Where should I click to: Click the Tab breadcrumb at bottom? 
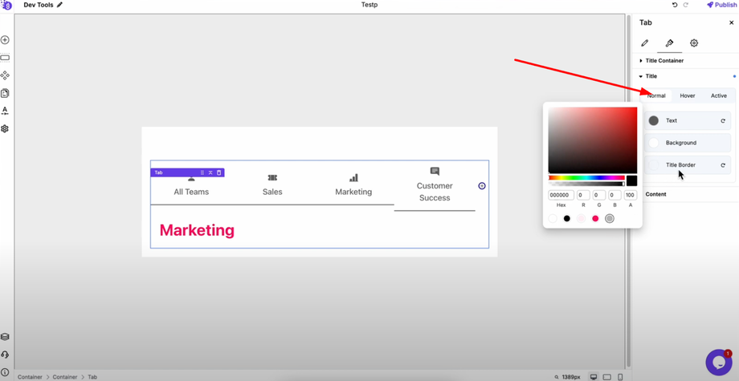pyautogui.click(x=92, y=377)
